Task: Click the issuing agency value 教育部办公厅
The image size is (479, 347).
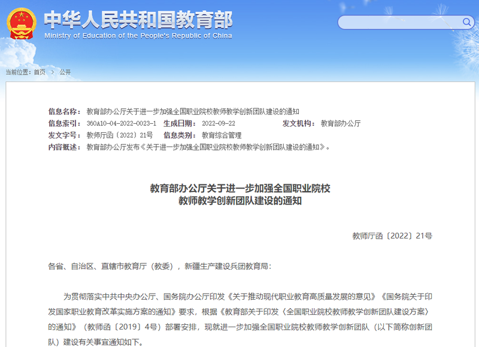Action: coord(341,124)
